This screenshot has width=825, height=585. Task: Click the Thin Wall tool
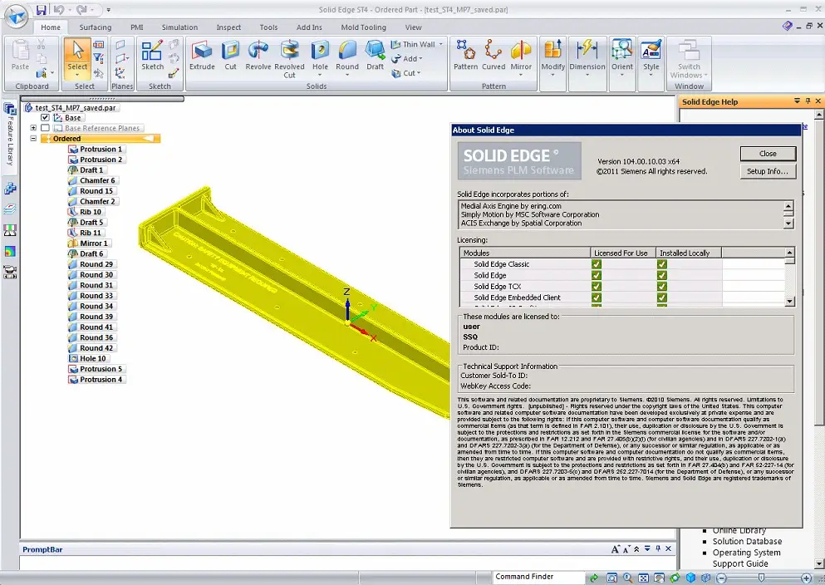tap(414, 44)
